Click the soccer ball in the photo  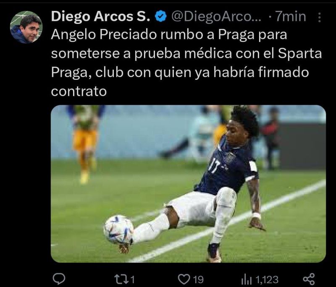(118, 230)
